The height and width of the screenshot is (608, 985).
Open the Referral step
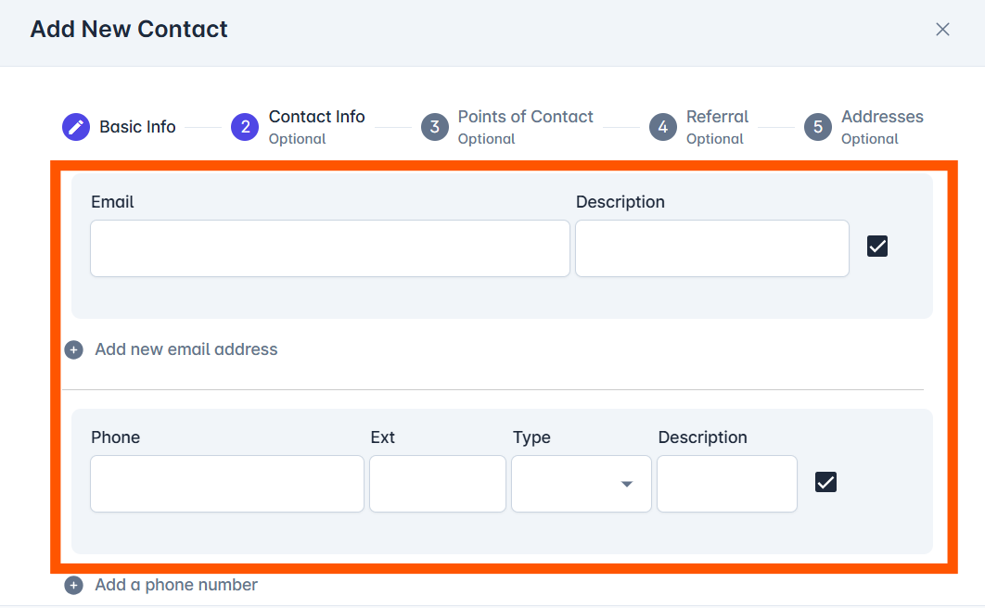[x=717, y=117]
